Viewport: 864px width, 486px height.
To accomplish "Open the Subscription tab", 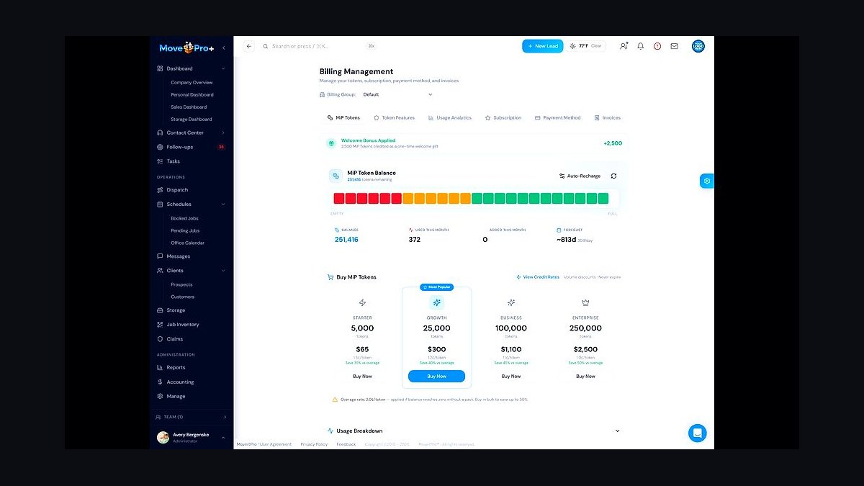I will 503,117.
